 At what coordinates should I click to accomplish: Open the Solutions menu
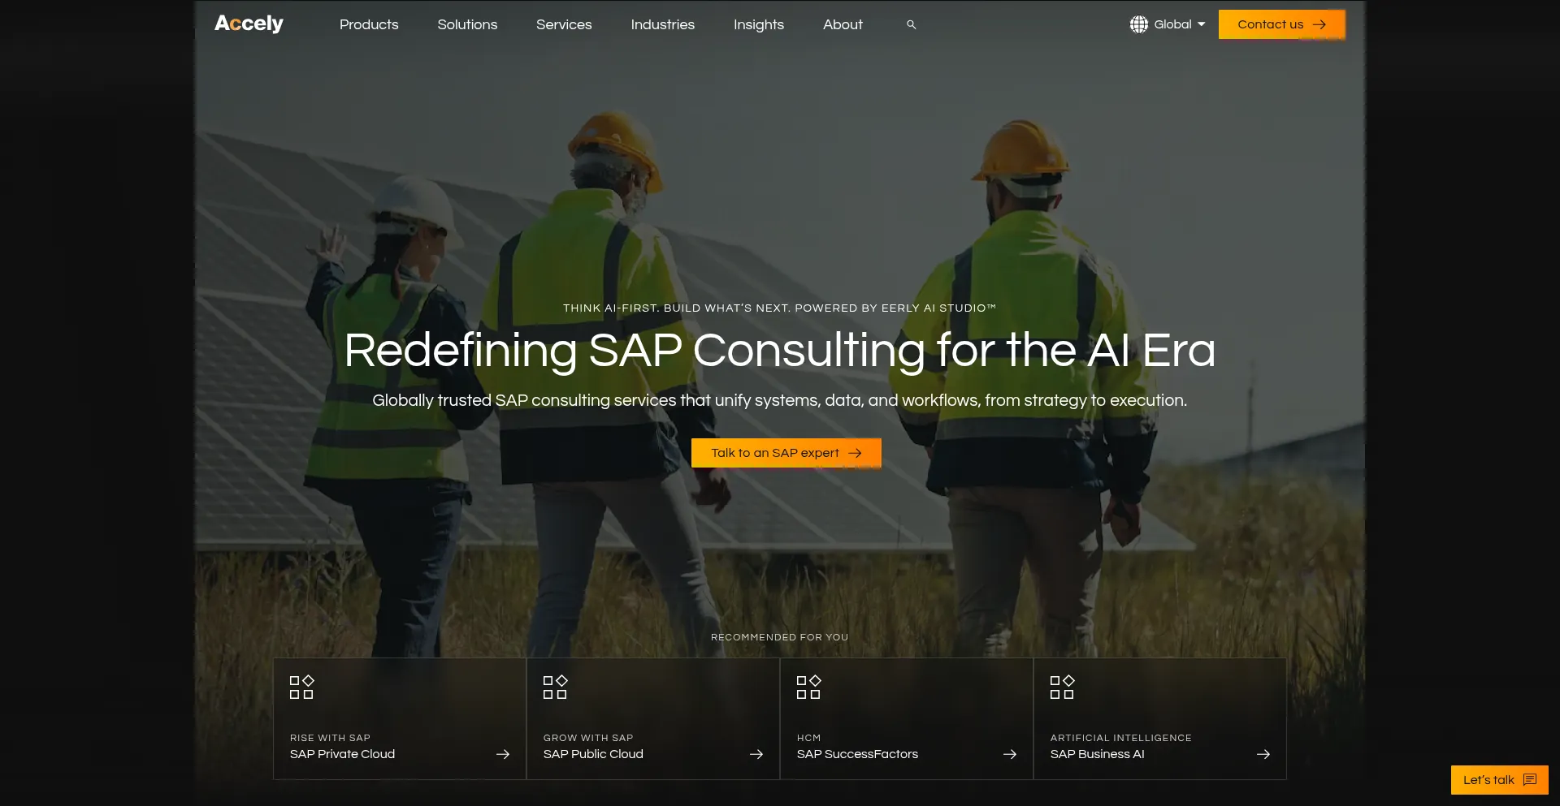click(467, 24)
